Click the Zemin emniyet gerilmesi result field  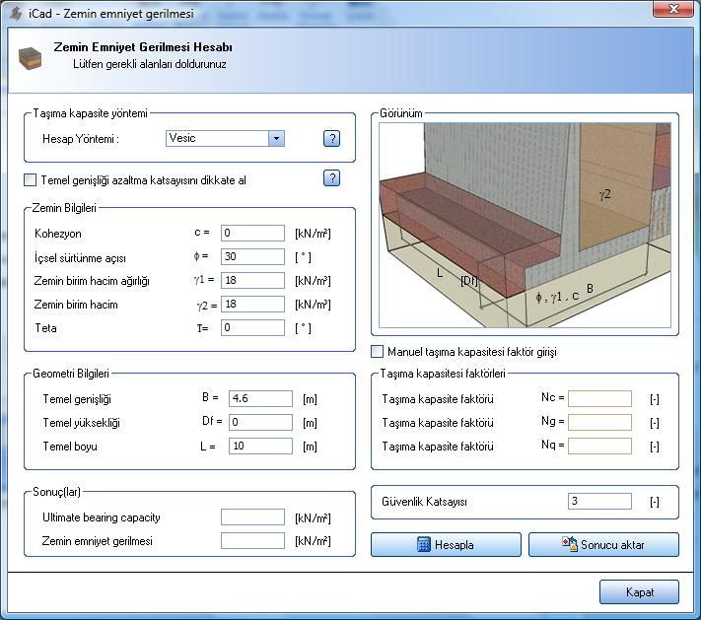tap(252, 540)
